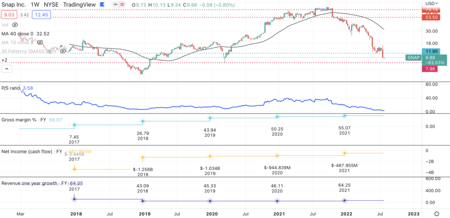Toggle visibility of All Patterns SMA50 indicator
450x218 pixels.
point(62,51)
